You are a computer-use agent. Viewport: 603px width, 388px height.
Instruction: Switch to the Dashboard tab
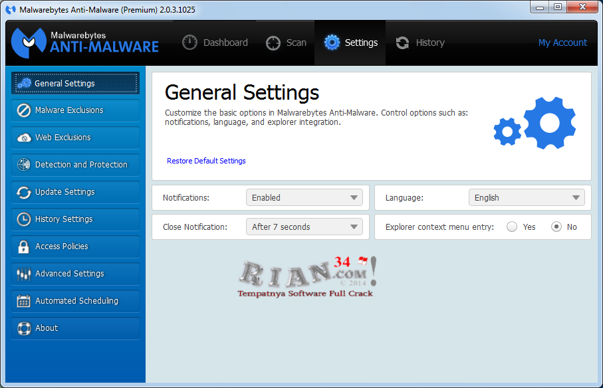(215, 42)
